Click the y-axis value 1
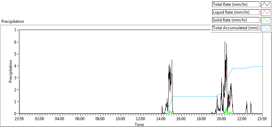The image size is (272, 127). pos(15,102)
